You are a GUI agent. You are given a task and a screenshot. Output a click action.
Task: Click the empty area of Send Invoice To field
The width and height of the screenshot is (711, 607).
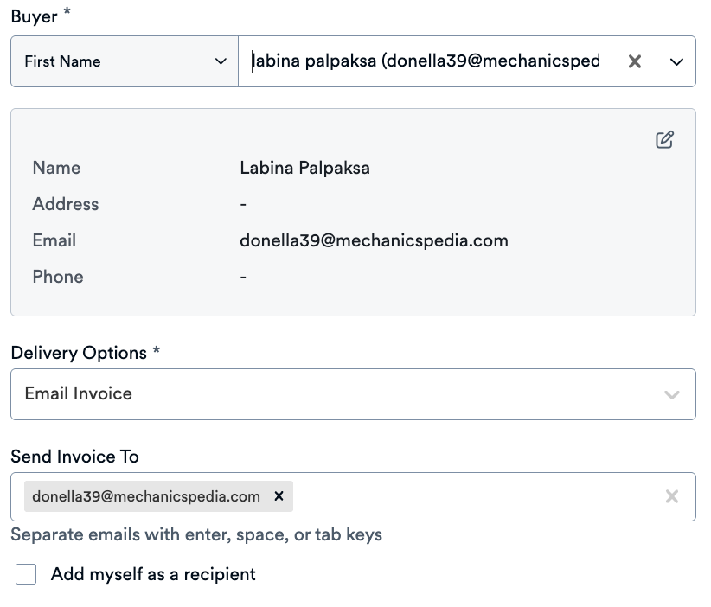click(x=476, y=496)
